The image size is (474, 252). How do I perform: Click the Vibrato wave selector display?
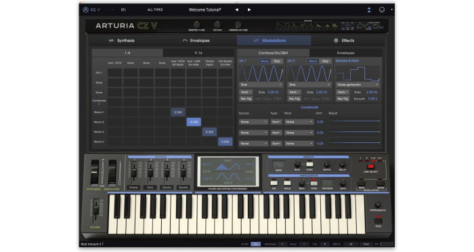(278, 165)
